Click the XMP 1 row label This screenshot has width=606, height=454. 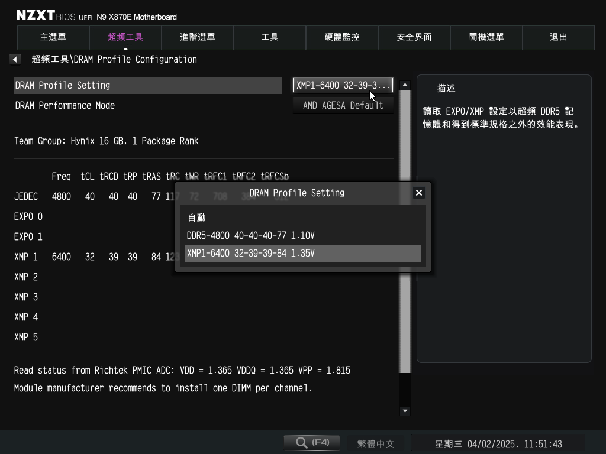[x=26, y=257]
